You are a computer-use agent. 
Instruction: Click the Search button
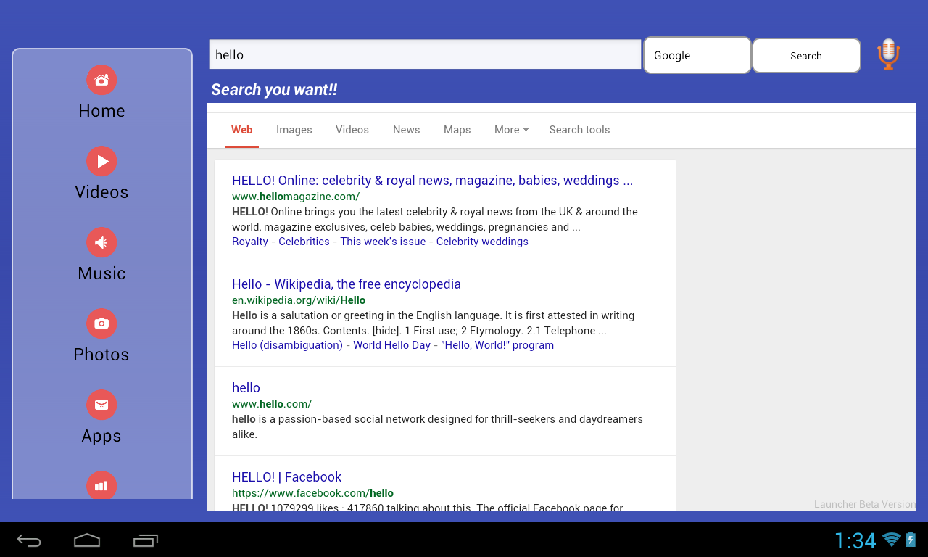coord(806,56)
